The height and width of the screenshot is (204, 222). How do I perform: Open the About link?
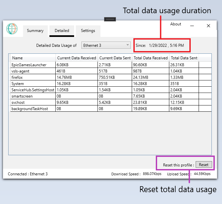click(176, 24)
